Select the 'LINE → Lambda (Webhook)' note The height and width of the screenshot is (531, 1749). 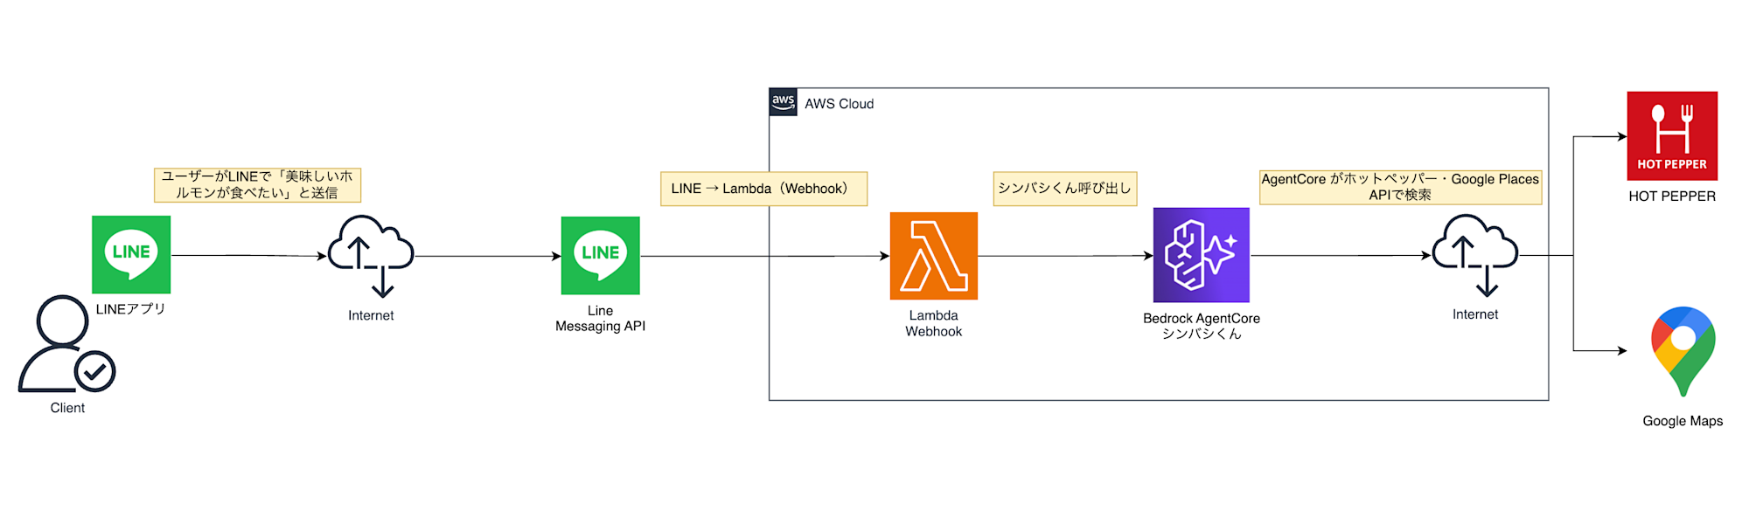pyautogui.click(x=763, y=189)
